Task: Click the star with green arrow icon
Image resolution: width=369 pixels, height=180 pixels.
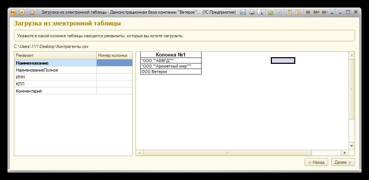Action: point(270,12)
